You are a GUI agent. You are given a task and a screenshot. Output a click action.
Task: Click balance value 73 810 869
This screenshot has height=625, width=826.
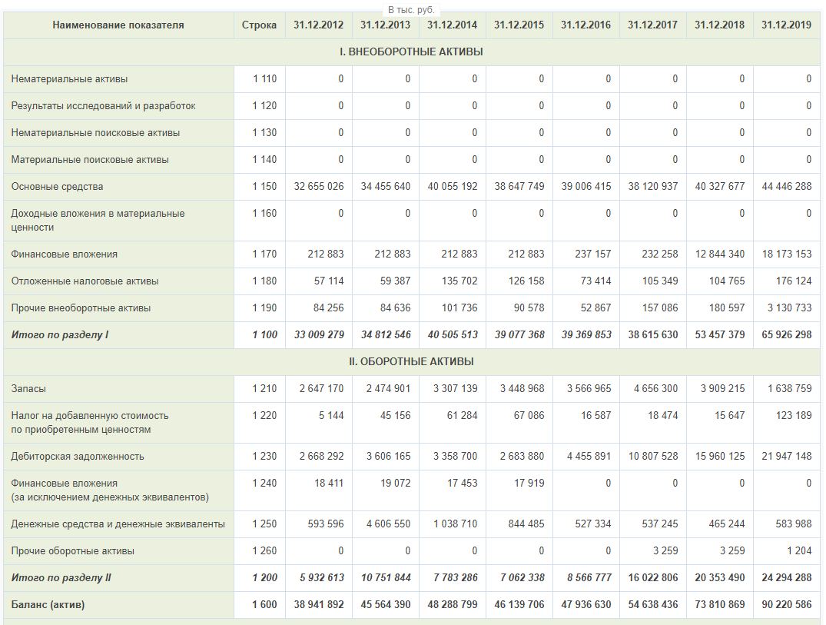coord(720,604)
